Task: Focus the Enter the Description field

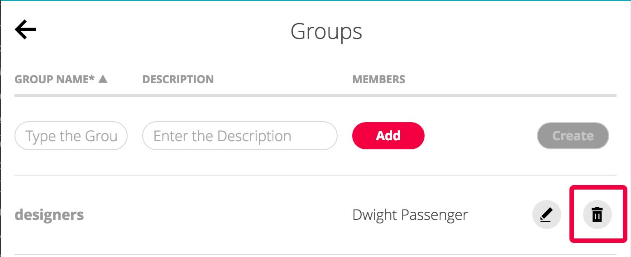Action: [240, 136]
